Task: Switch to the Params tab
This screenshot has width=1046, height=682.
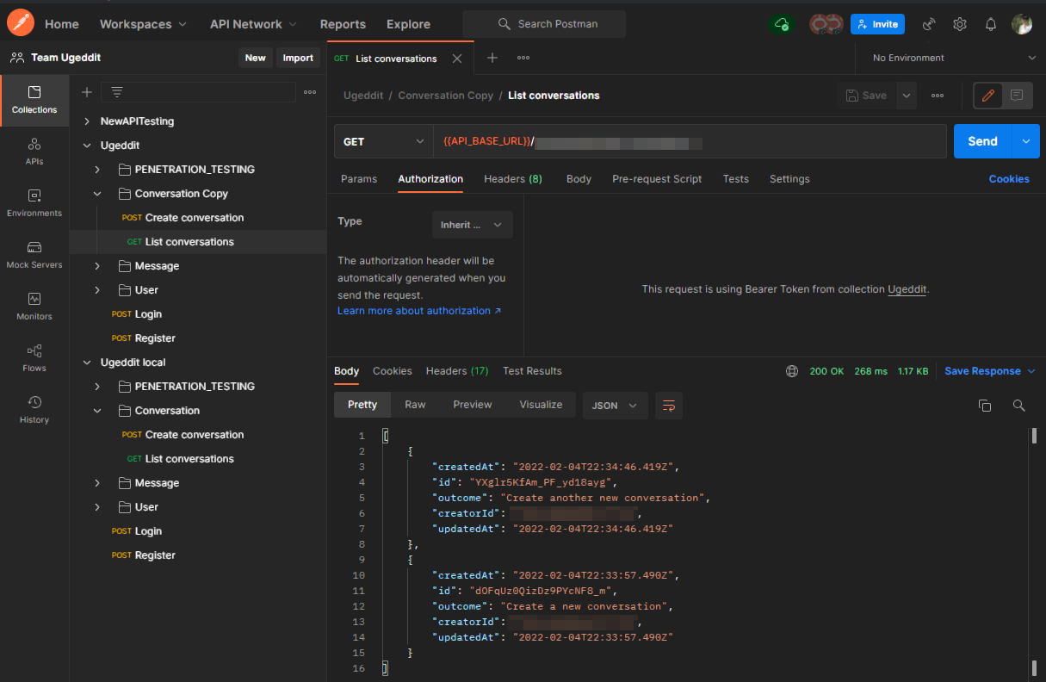Action: 359,179
